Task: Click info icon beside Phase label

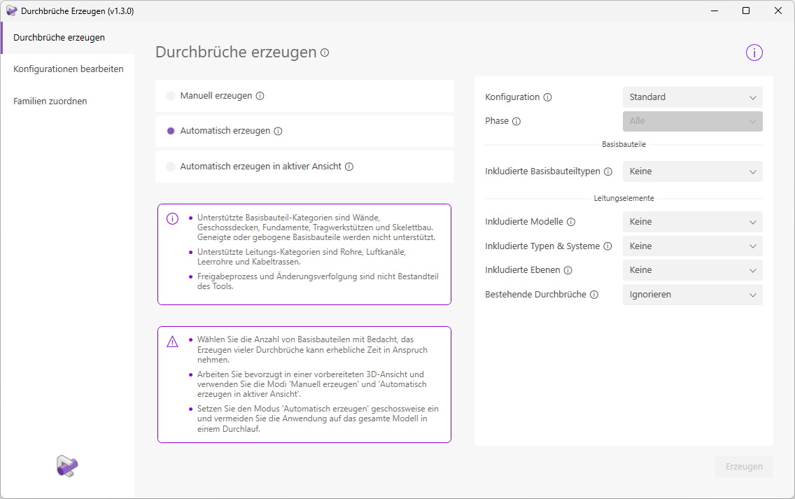Action: click(x=516, y=121)
